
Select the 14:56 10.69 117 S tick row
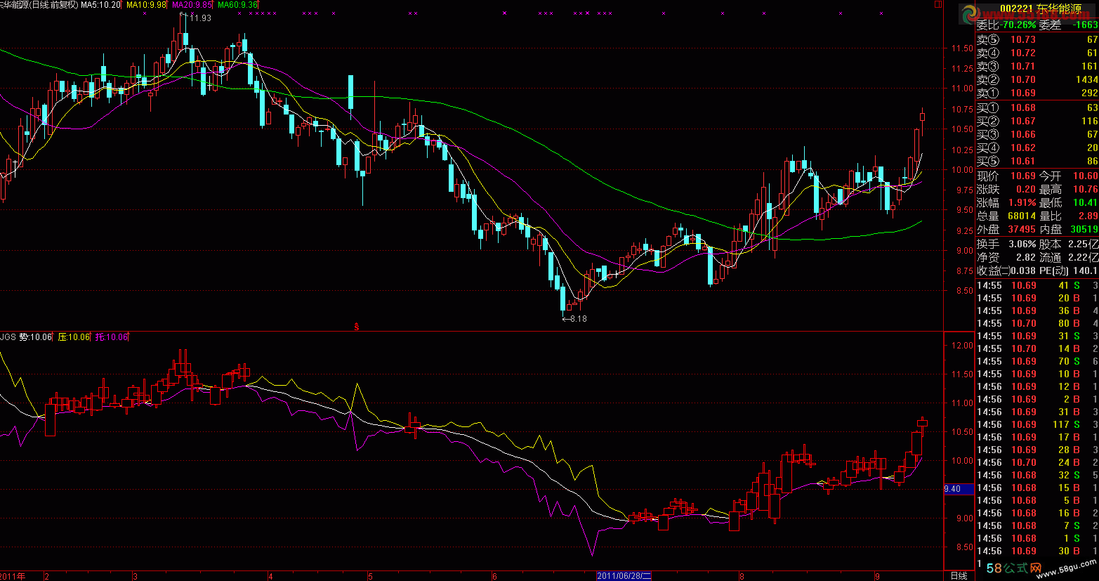[x=1037, y=425]
